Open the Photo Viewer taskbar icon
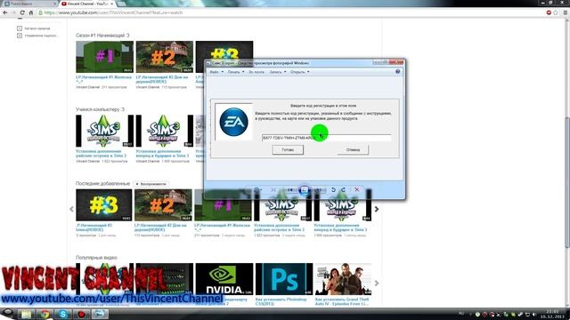 coord(100,314)
